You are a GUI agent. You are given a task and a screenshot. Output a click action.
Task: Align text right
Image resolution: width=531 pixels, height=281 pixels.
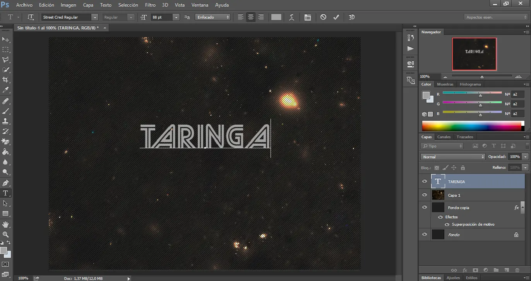coord(261,17)
